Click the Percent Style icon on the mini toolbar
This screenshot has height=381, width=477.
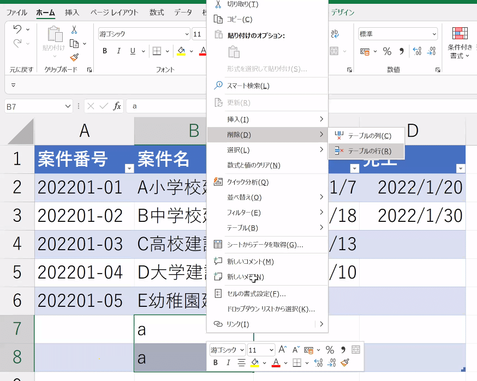(x=330, y=349)
